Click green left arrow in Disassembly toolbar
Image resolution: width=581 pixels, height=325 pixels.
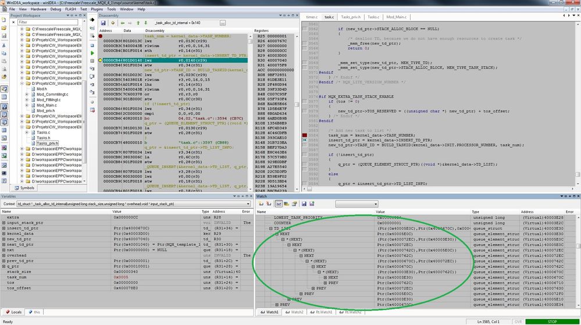122,23
